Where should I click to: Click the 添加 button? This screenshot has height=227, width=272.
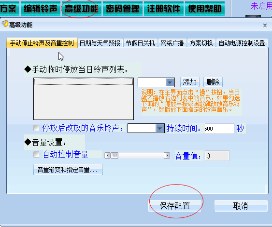point(189,82)
